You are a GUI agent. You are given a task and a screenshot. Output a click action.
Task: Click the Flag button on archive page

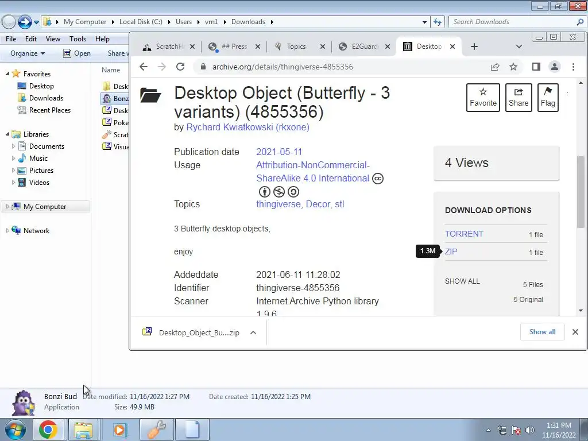(548, 98)
